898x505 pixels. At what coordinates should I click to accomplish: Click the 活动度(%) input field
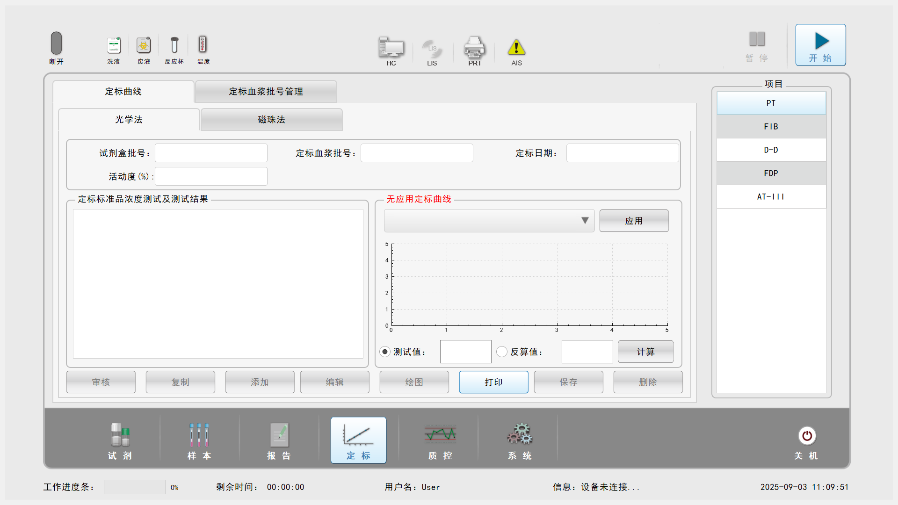211,176
